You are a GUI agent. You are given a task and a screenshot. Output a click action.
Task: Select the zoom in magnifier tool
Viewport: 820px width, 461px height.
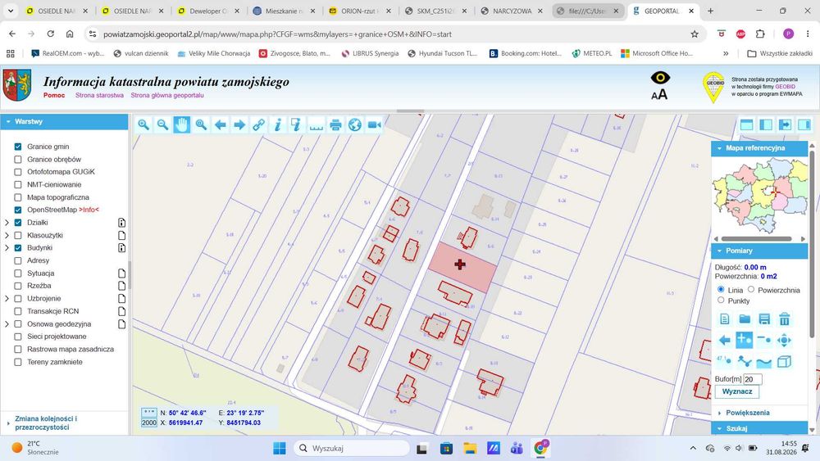tap(143, 124)
